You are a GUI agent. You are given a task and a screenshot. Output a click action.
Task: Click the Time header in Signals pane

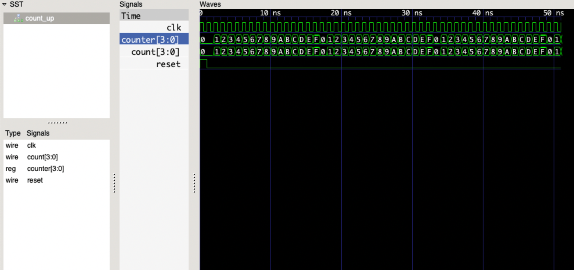click(131, 16)
